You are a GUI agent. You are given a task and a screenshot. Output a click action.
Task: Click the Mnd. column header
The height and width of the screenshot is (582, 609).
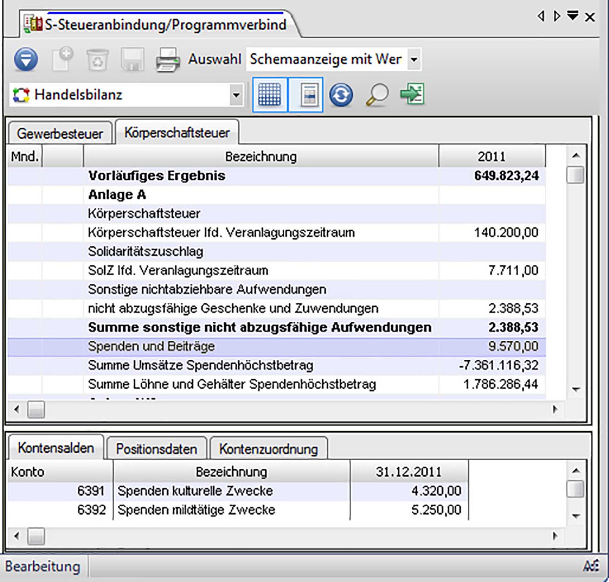pos(25,156)
